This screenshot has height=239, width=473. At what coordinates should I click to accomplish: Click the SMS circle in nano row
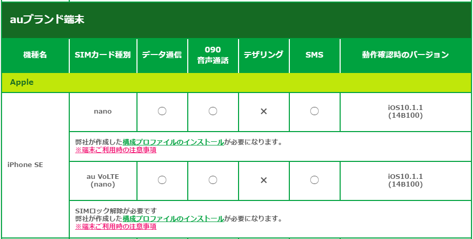point(314,111)
